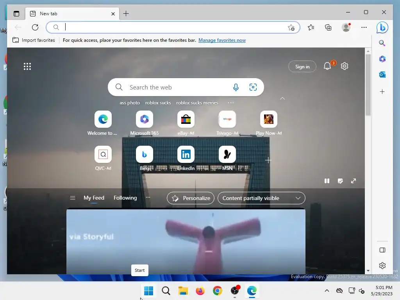Refresh the page with reload icon

coord(35,27)
